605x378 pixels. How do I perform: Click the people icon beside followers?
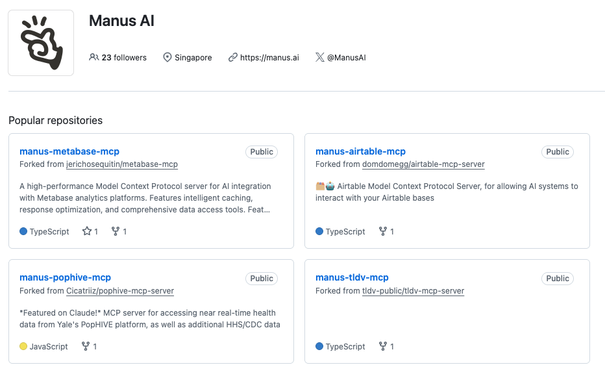click(x=94, y=58)
